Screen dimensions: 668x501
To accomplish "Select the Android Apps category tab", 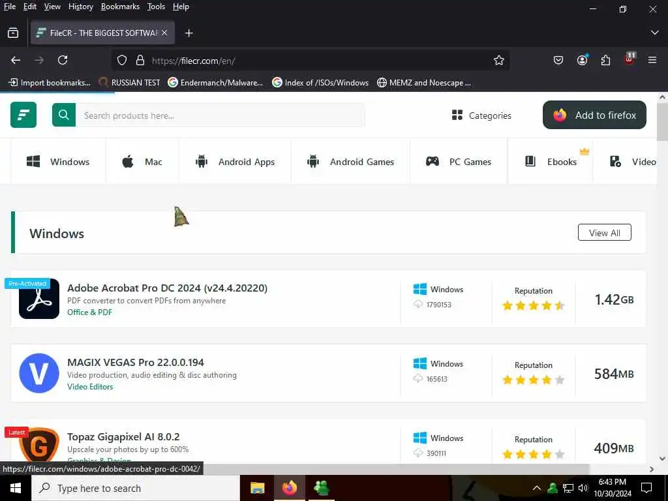I will point(235,162).
